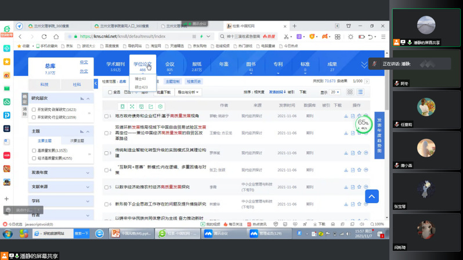
Task: Tick 开发研究-政策研究(1623) filter checkbox
Action: click(x=34, y=109)
